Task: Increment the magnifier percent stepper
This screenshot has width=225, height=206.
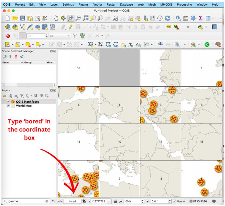Action: (142, 200)
